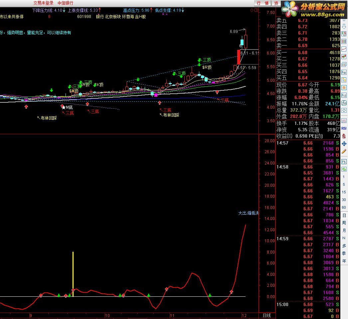
Task: Select the 周 weekly period
Action: (344, 223)
